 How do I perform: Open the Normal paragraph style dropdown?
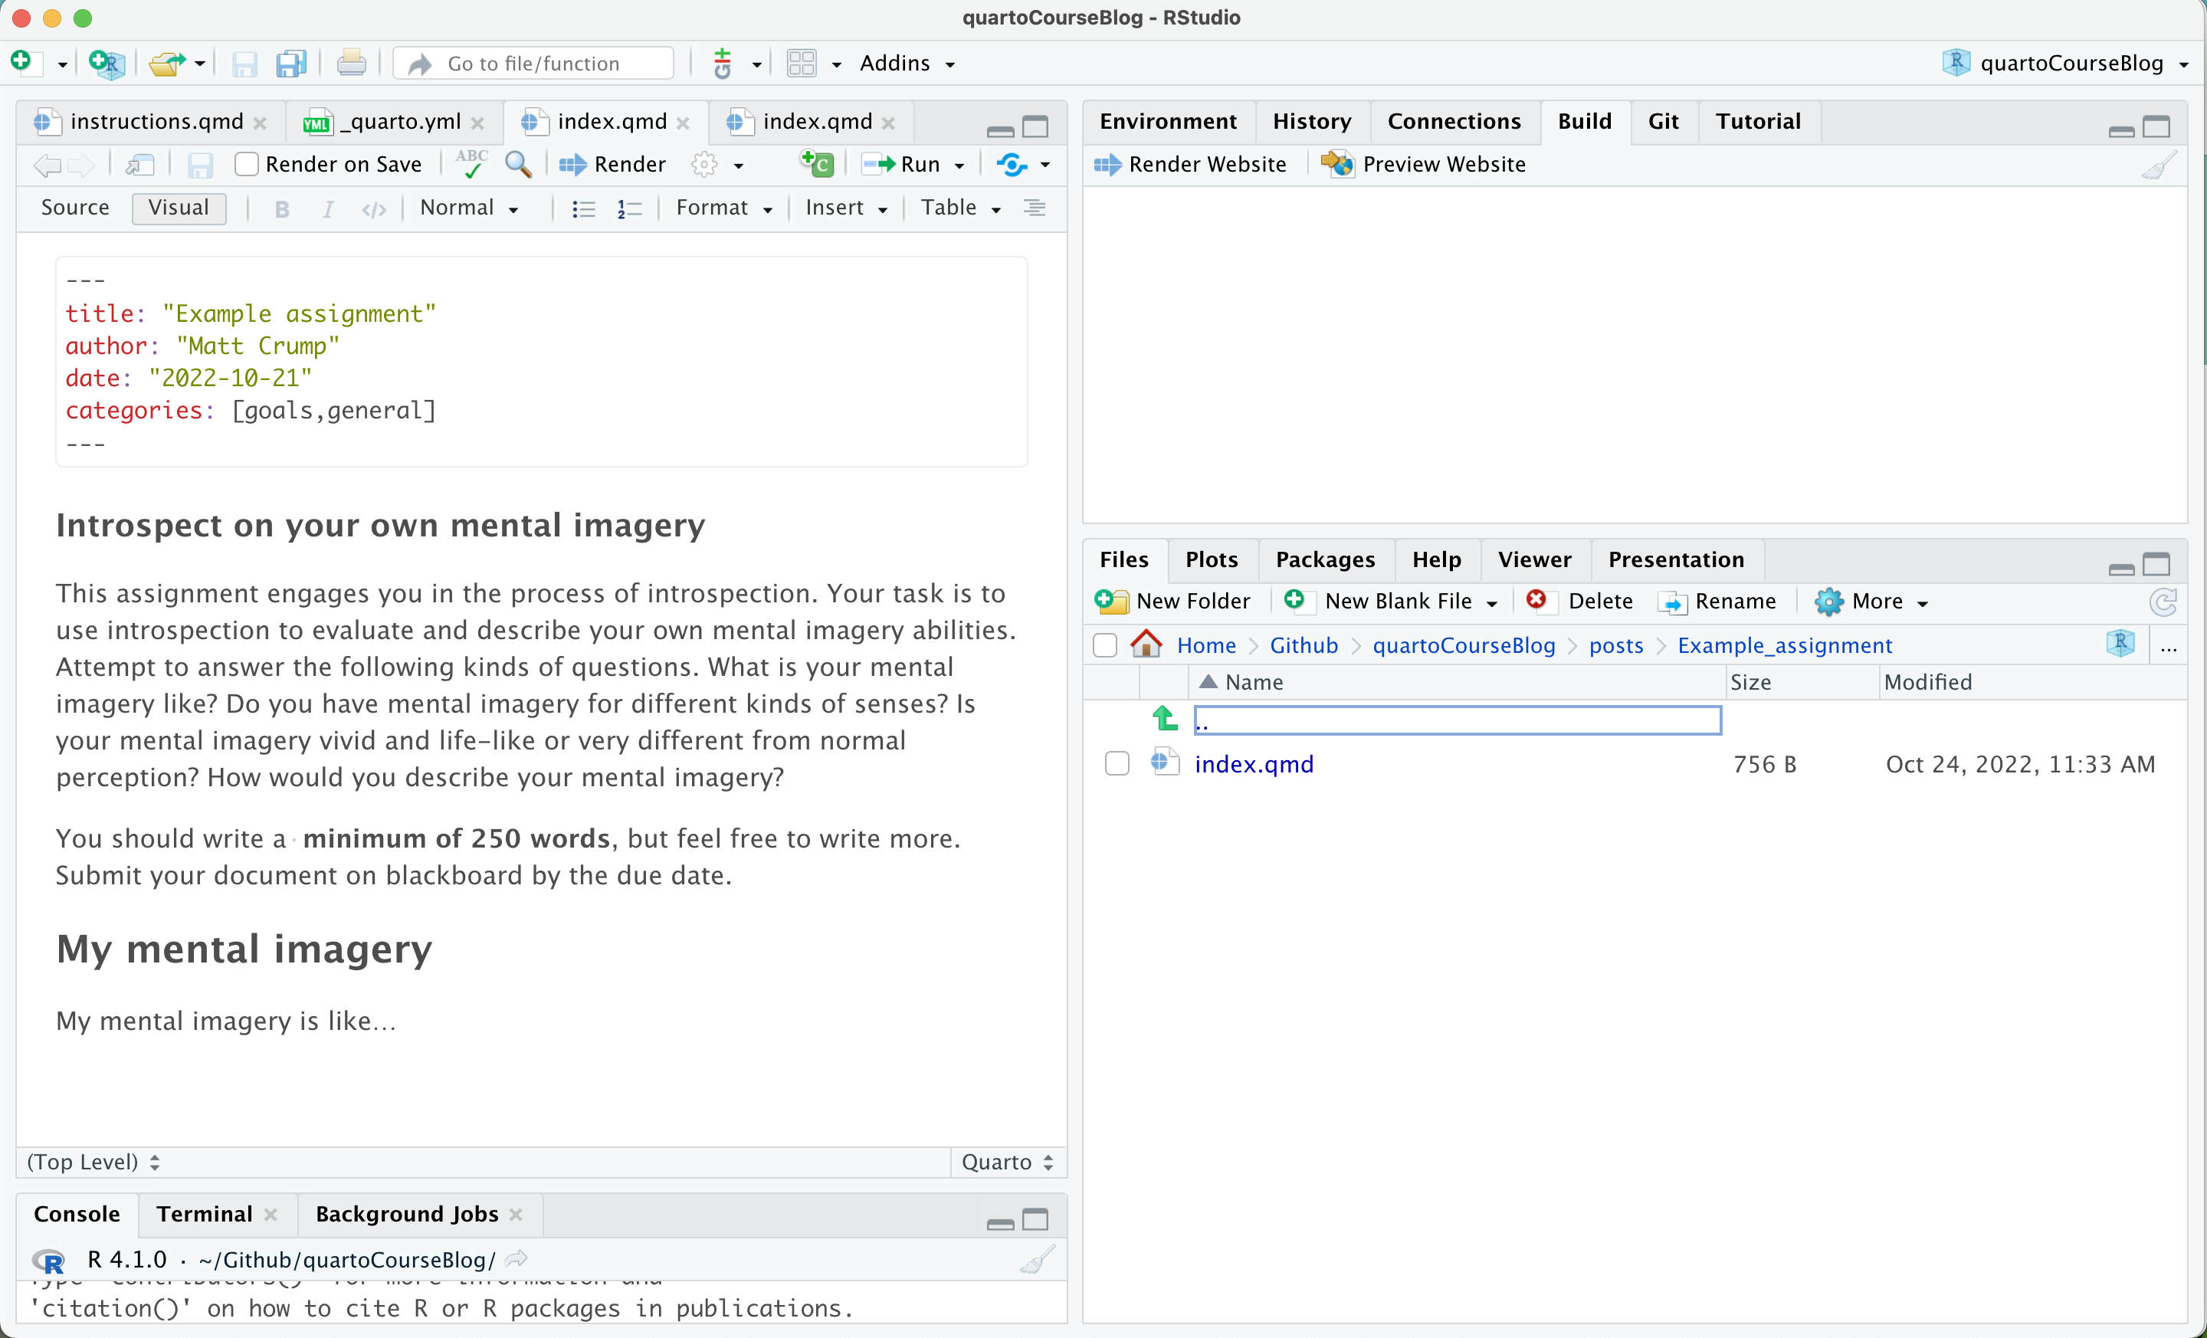469,208
